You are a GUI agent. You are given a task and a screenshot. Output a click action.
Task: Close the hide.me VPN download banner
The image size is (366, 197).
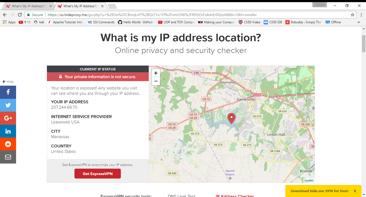click(x=355, y=191)
